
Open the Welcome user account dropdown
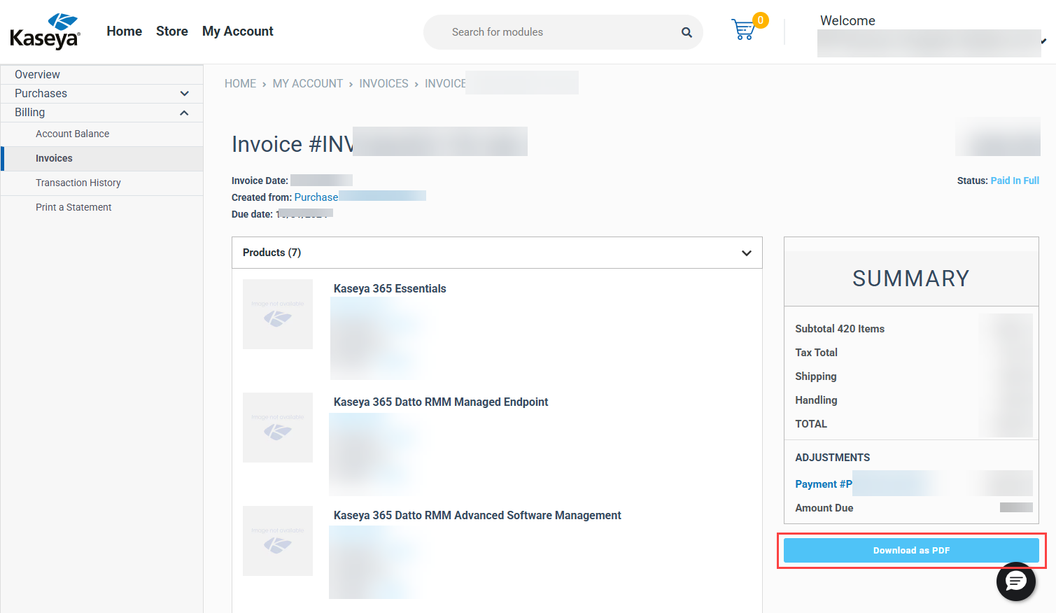tap(1043, 41)
